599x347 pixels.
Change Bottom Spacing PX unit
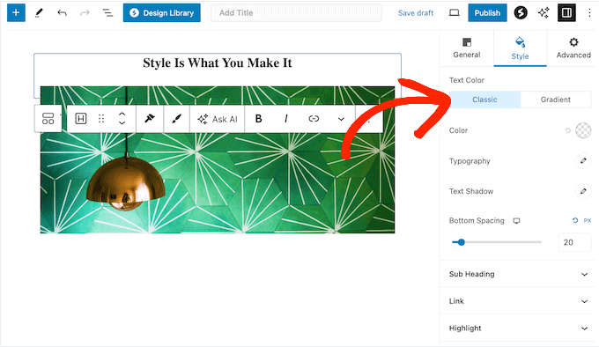(x=588, y=220)
